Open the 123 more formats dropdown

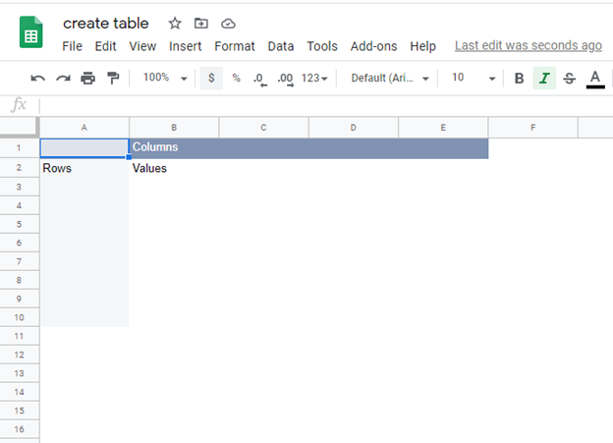click(x=314, y=79)
